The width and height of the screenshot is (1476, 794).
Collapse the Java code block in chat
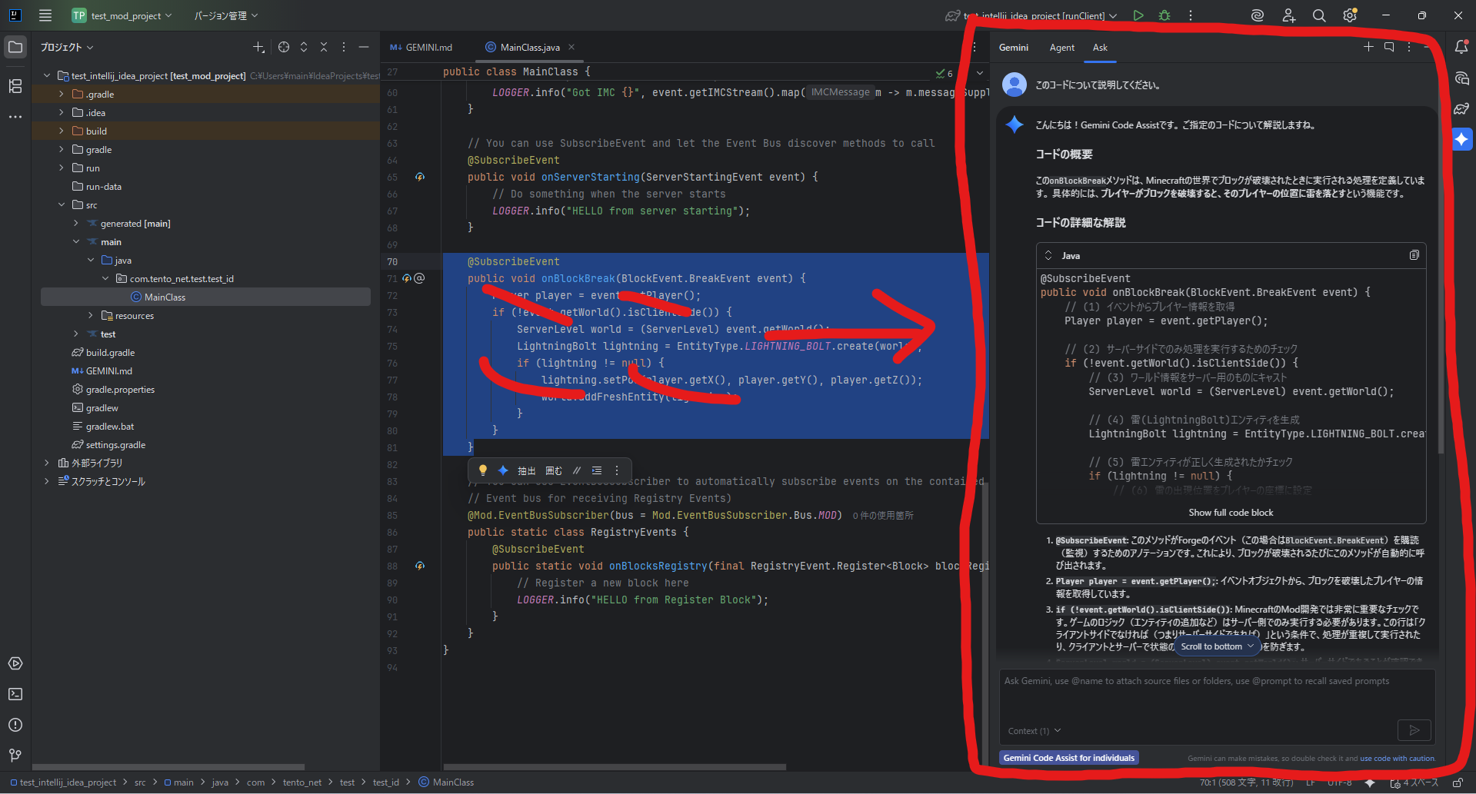click(1048, 255)
